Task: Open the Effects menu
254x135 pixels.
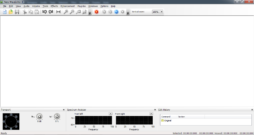Action: tap(54, 6)
